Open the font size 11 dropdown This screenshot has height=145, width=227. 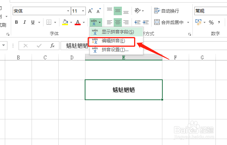coord(83,11)
